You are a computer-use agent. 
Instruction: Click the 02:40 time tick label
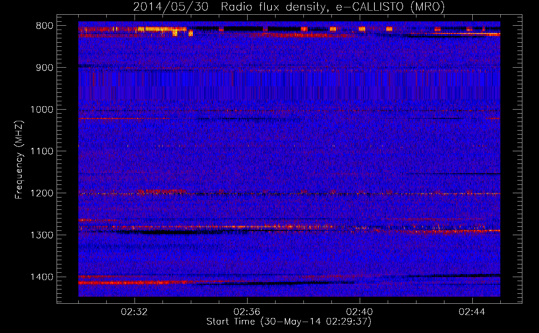[x=359, y=312]
